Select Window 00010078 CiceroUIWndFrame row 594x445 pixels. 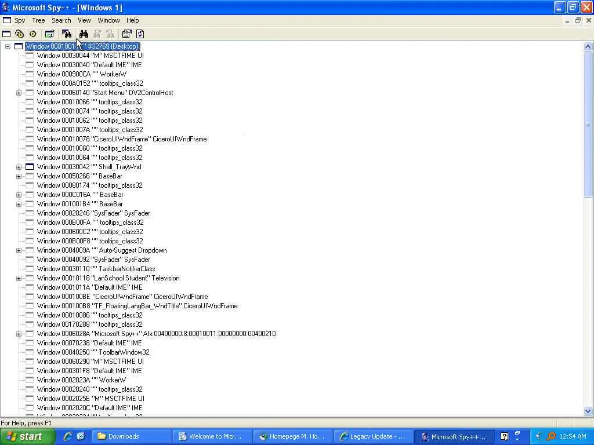pyautogui.click(x=122, y=139)
